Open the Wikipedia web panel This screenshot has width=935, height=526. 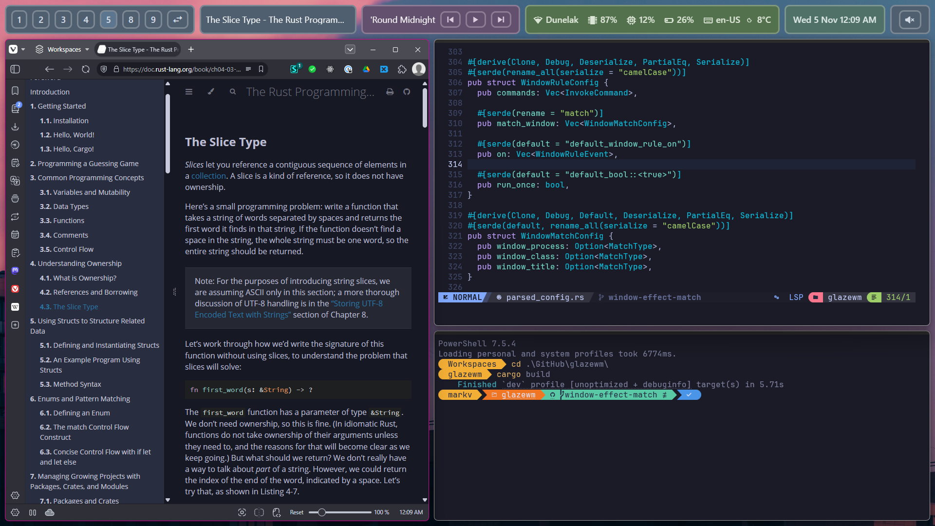coord(15,307)
